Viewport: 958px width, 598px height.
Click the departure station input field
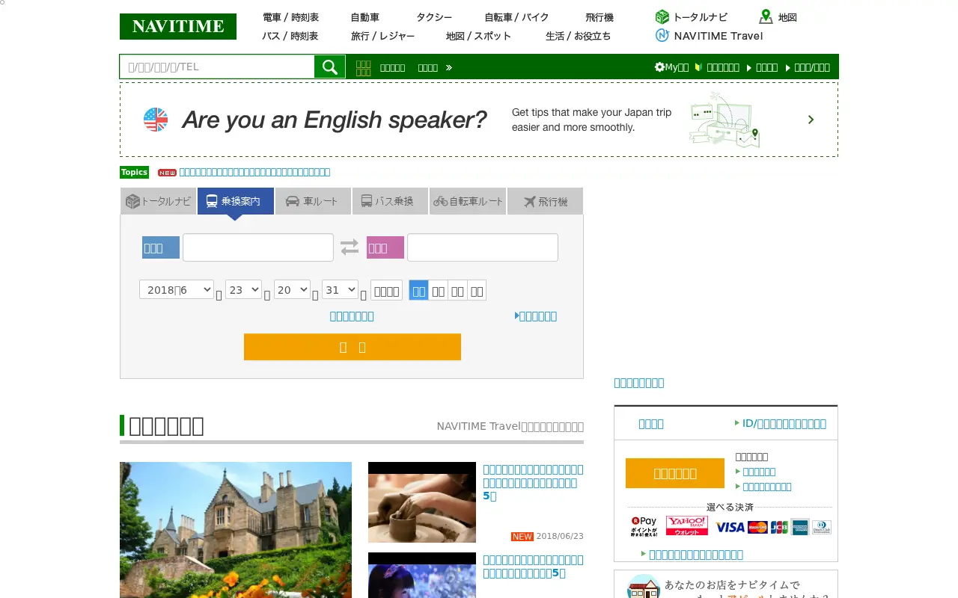pyautogui.click(x=258, y=247)
